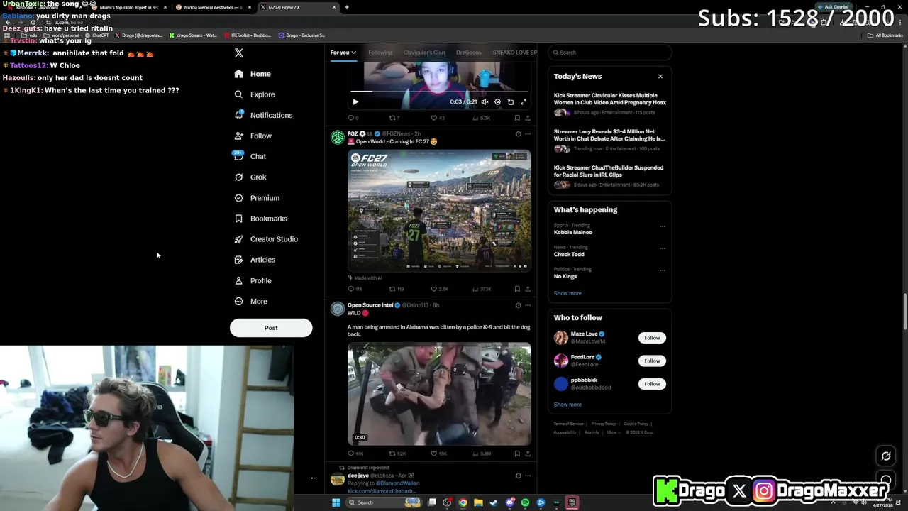This screenshot has height=511, width=908.
Task: Open Bookmarks in the sidebar
Action: (x=260, y=219)
